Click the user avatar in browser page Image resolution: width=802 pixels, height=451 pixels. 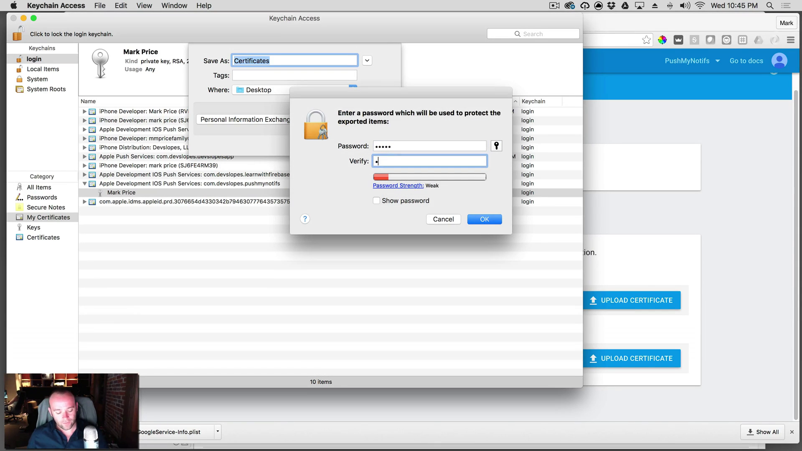779,61
